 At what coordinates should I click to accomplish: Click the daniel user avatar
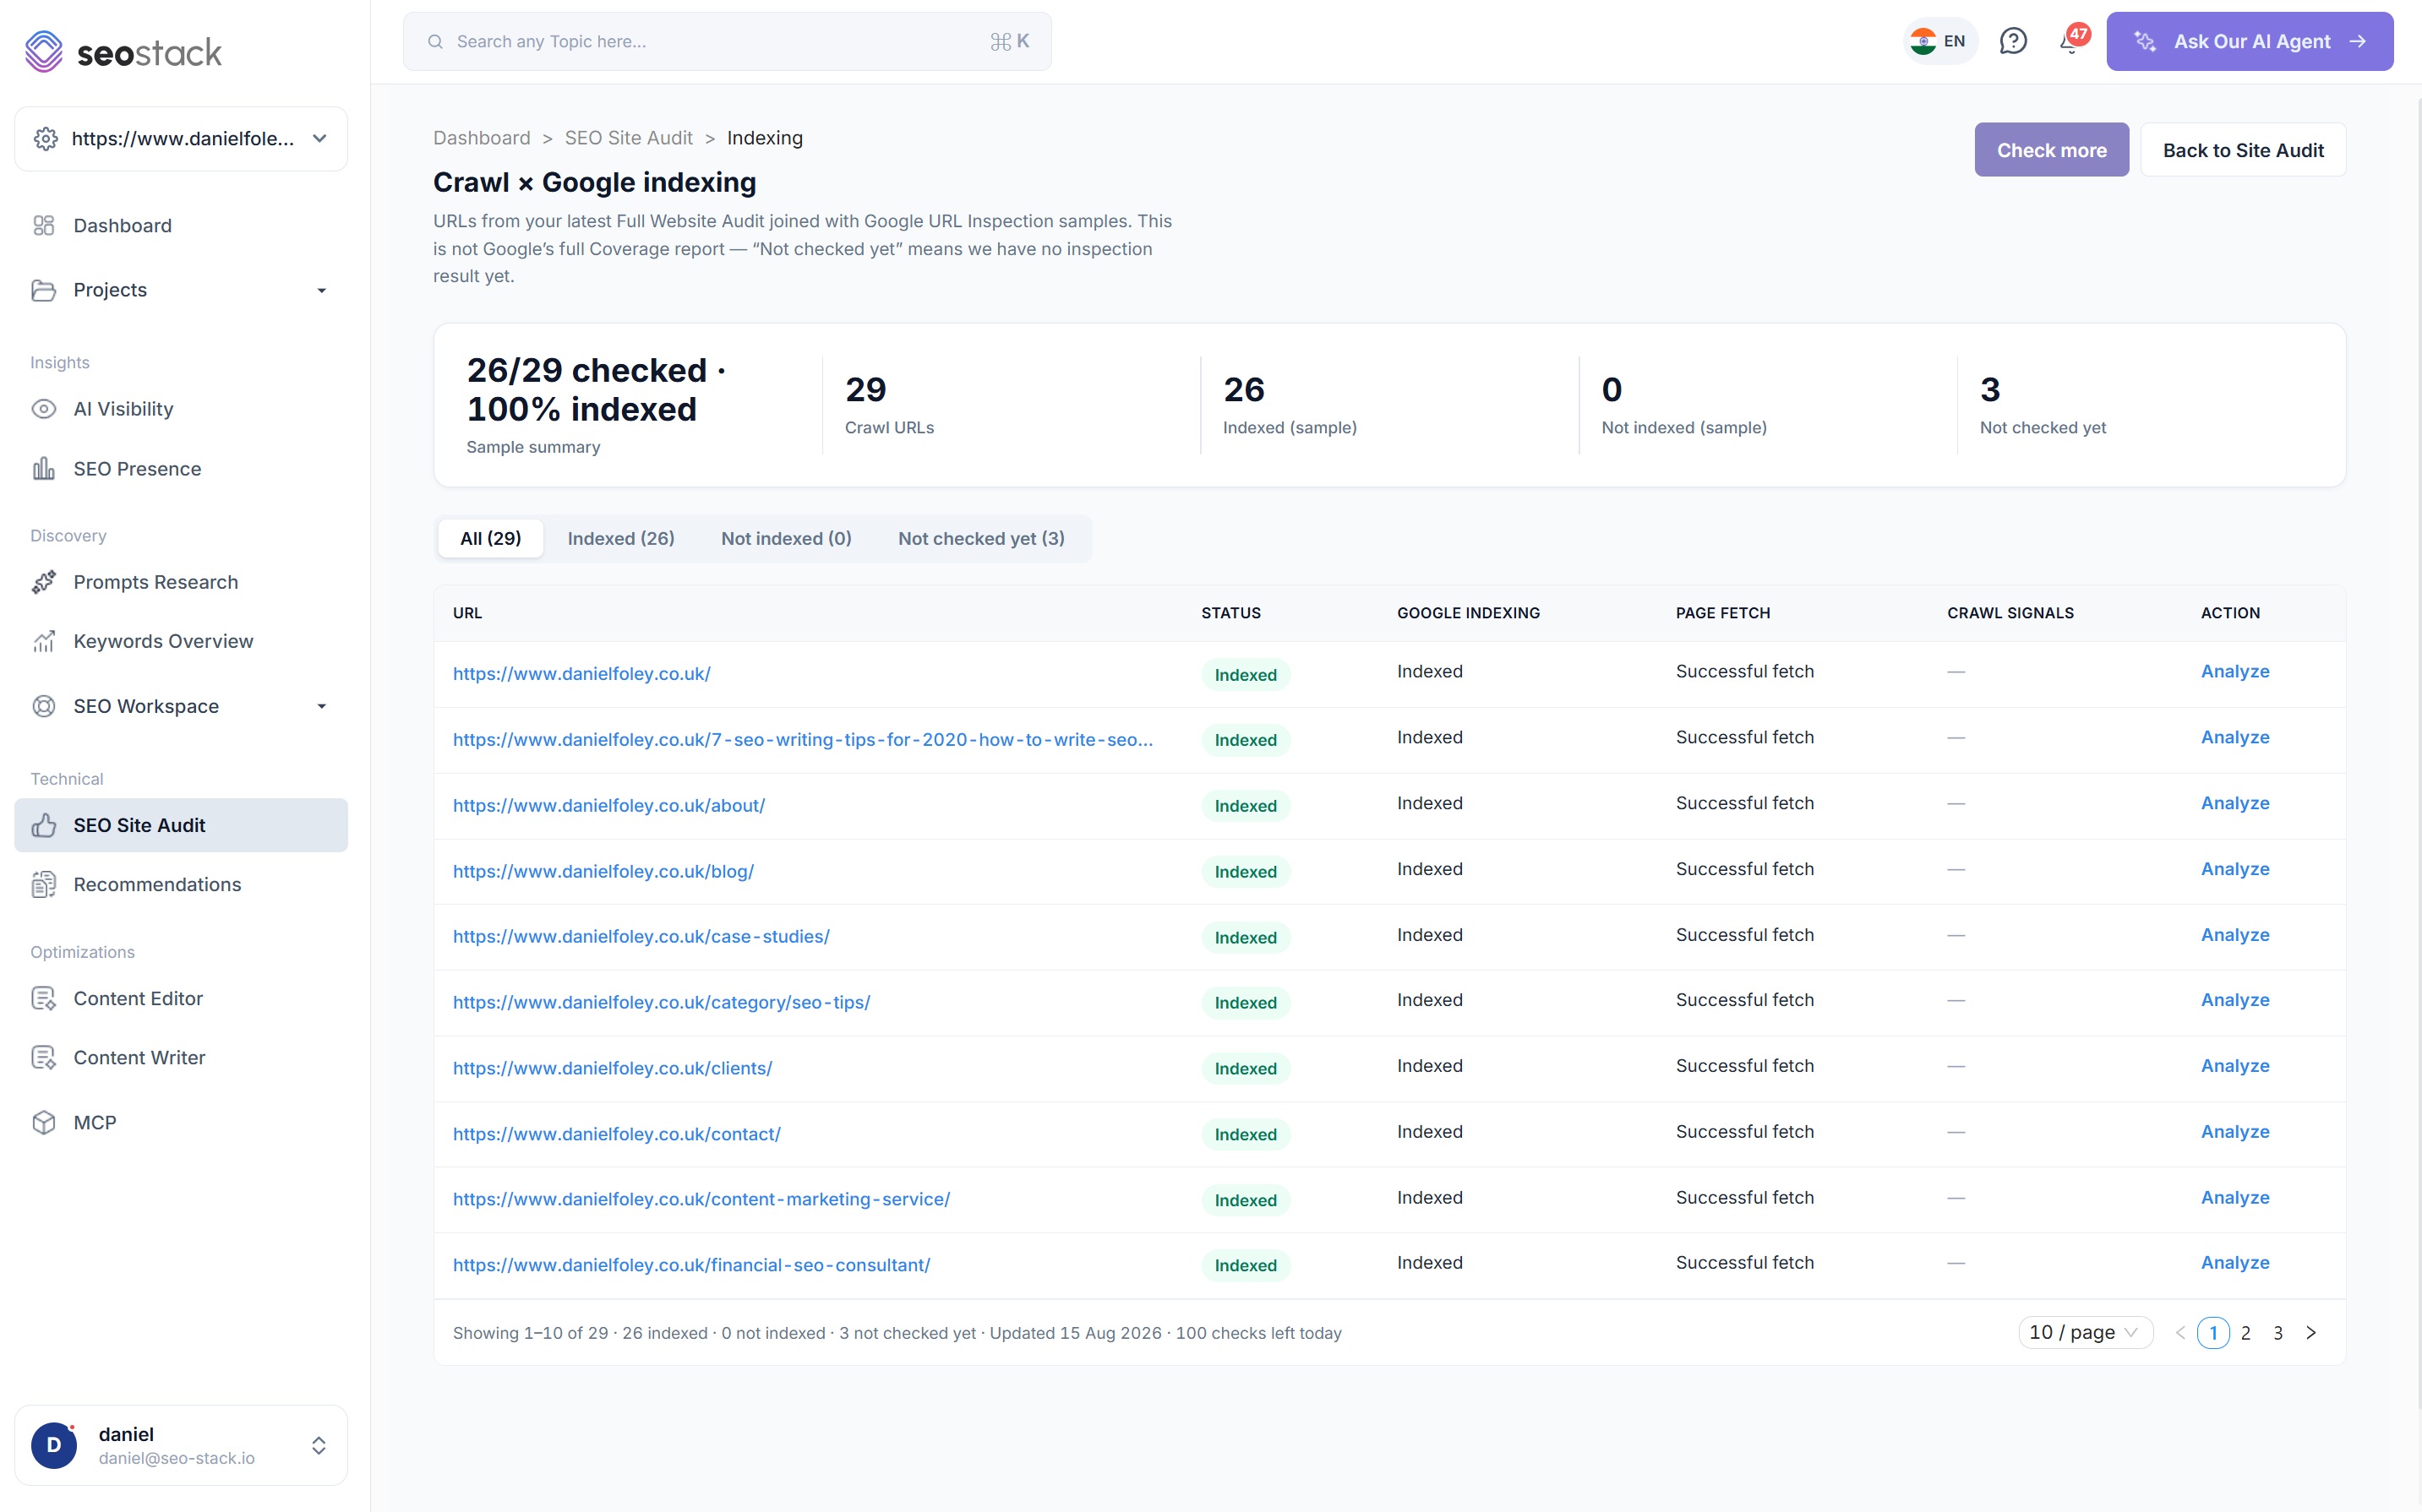click(54, 1445)
